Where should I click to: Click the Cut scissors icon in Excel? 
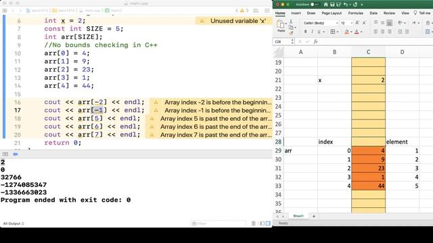tap(291, 21)
